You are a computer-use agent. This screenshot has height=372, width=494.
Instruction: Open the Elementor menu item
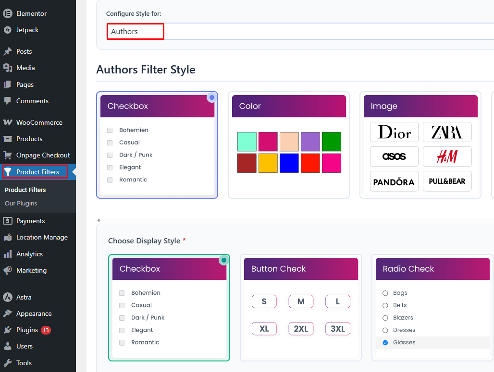[x=8, y=13]
